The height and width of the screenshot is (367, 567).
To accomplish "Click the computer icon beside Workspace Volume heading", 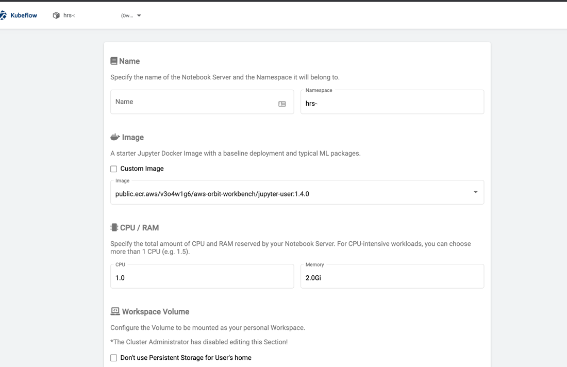I will click(114, 311).
